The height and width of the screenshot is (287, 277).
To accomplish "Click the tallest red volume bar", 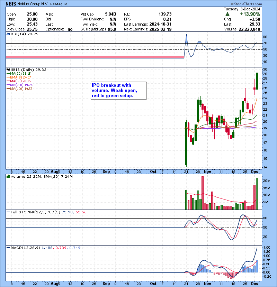I will click(x=203, y=193).
